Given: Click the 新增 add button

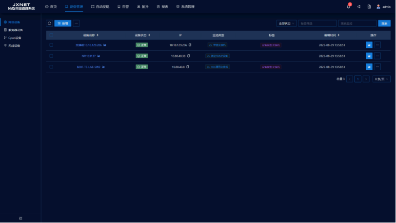Looking at the screenshot, I should (63, 23).
